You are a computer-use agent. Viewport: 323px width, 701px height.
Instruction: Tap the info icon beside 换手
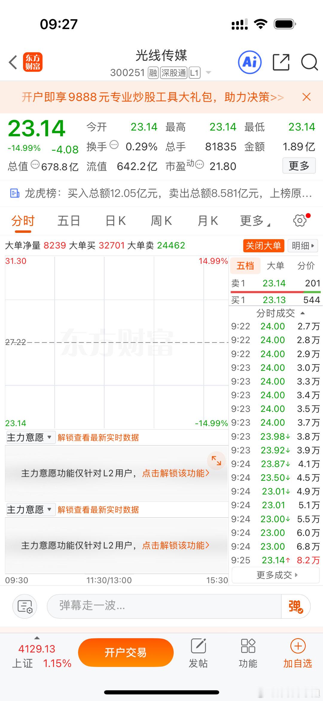point(114,145)
